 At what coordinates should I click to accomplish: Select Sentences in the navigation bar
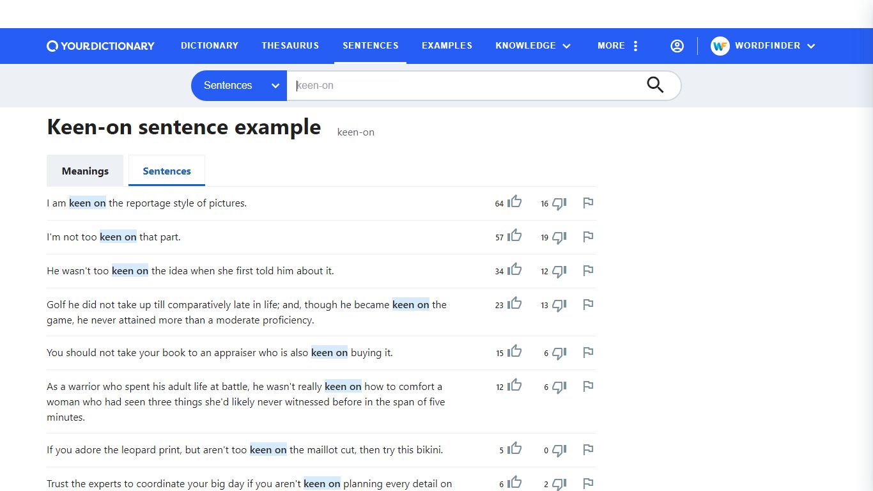371,46
